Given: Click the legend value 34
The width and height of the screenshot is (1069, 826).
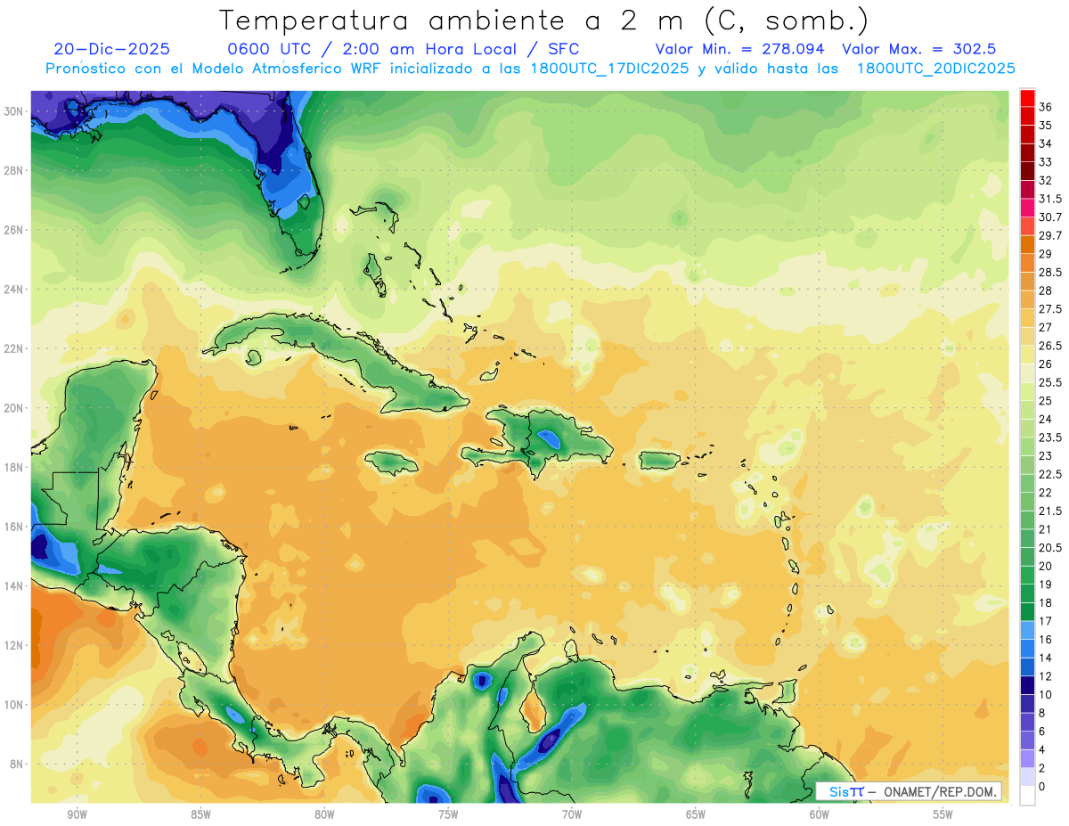Looking at the screenshot, I should (1045, 143).
